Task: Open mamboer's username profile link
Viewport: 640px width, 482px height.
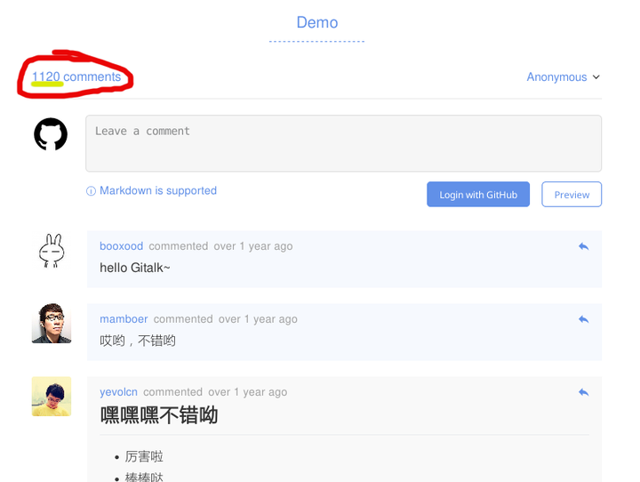Action: 124,319
